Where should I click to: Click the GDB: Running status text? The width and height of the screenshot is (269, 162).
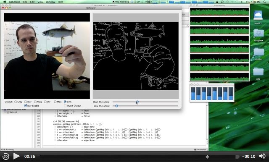[8, 149]
